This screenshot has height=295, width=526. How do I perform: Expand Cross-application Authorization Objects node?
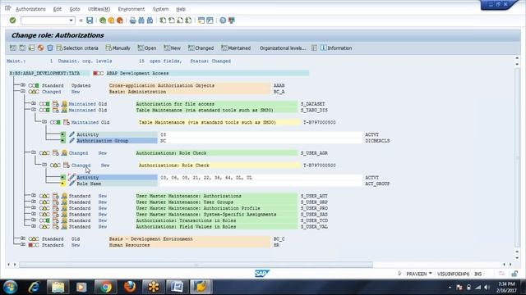click(23, 85)
